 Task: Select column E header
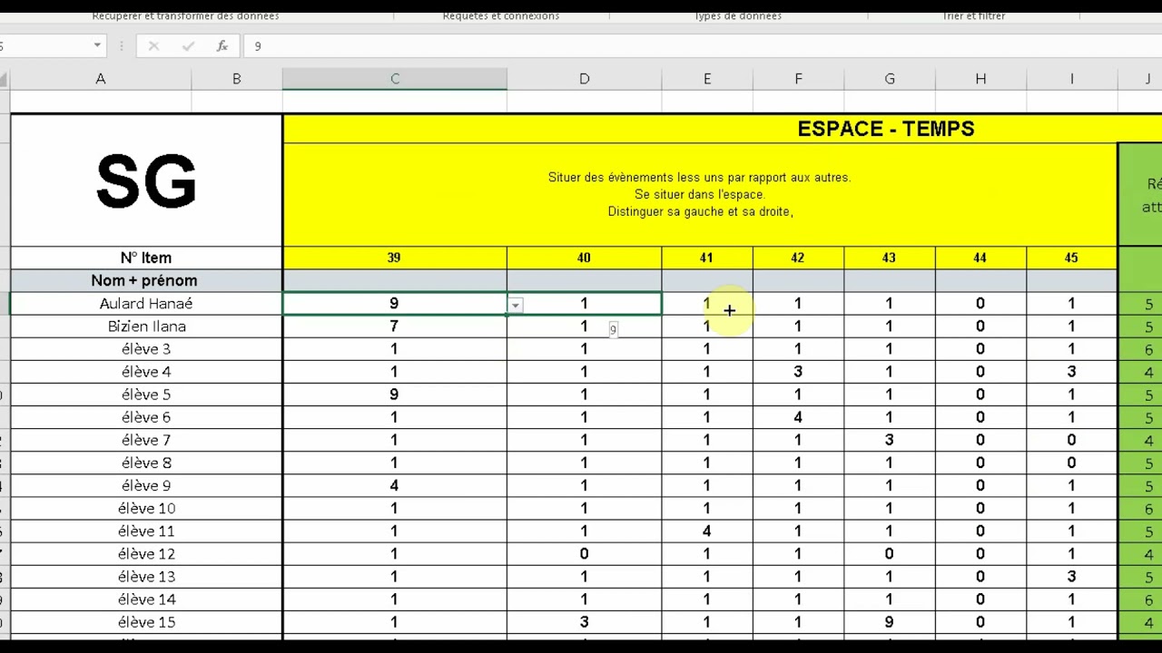pos(707,79)
